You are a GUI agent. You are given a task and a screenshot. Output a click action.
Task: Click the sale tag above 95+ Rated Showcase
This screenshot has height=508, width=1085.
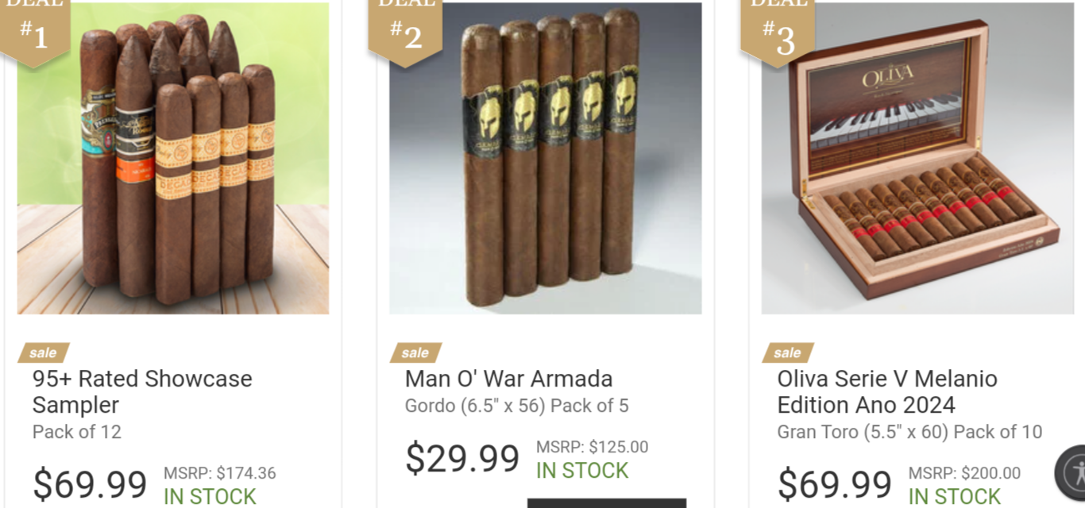[x=44, y=352]
